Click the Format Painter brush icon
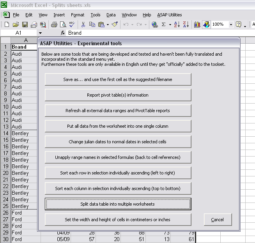 115,25
